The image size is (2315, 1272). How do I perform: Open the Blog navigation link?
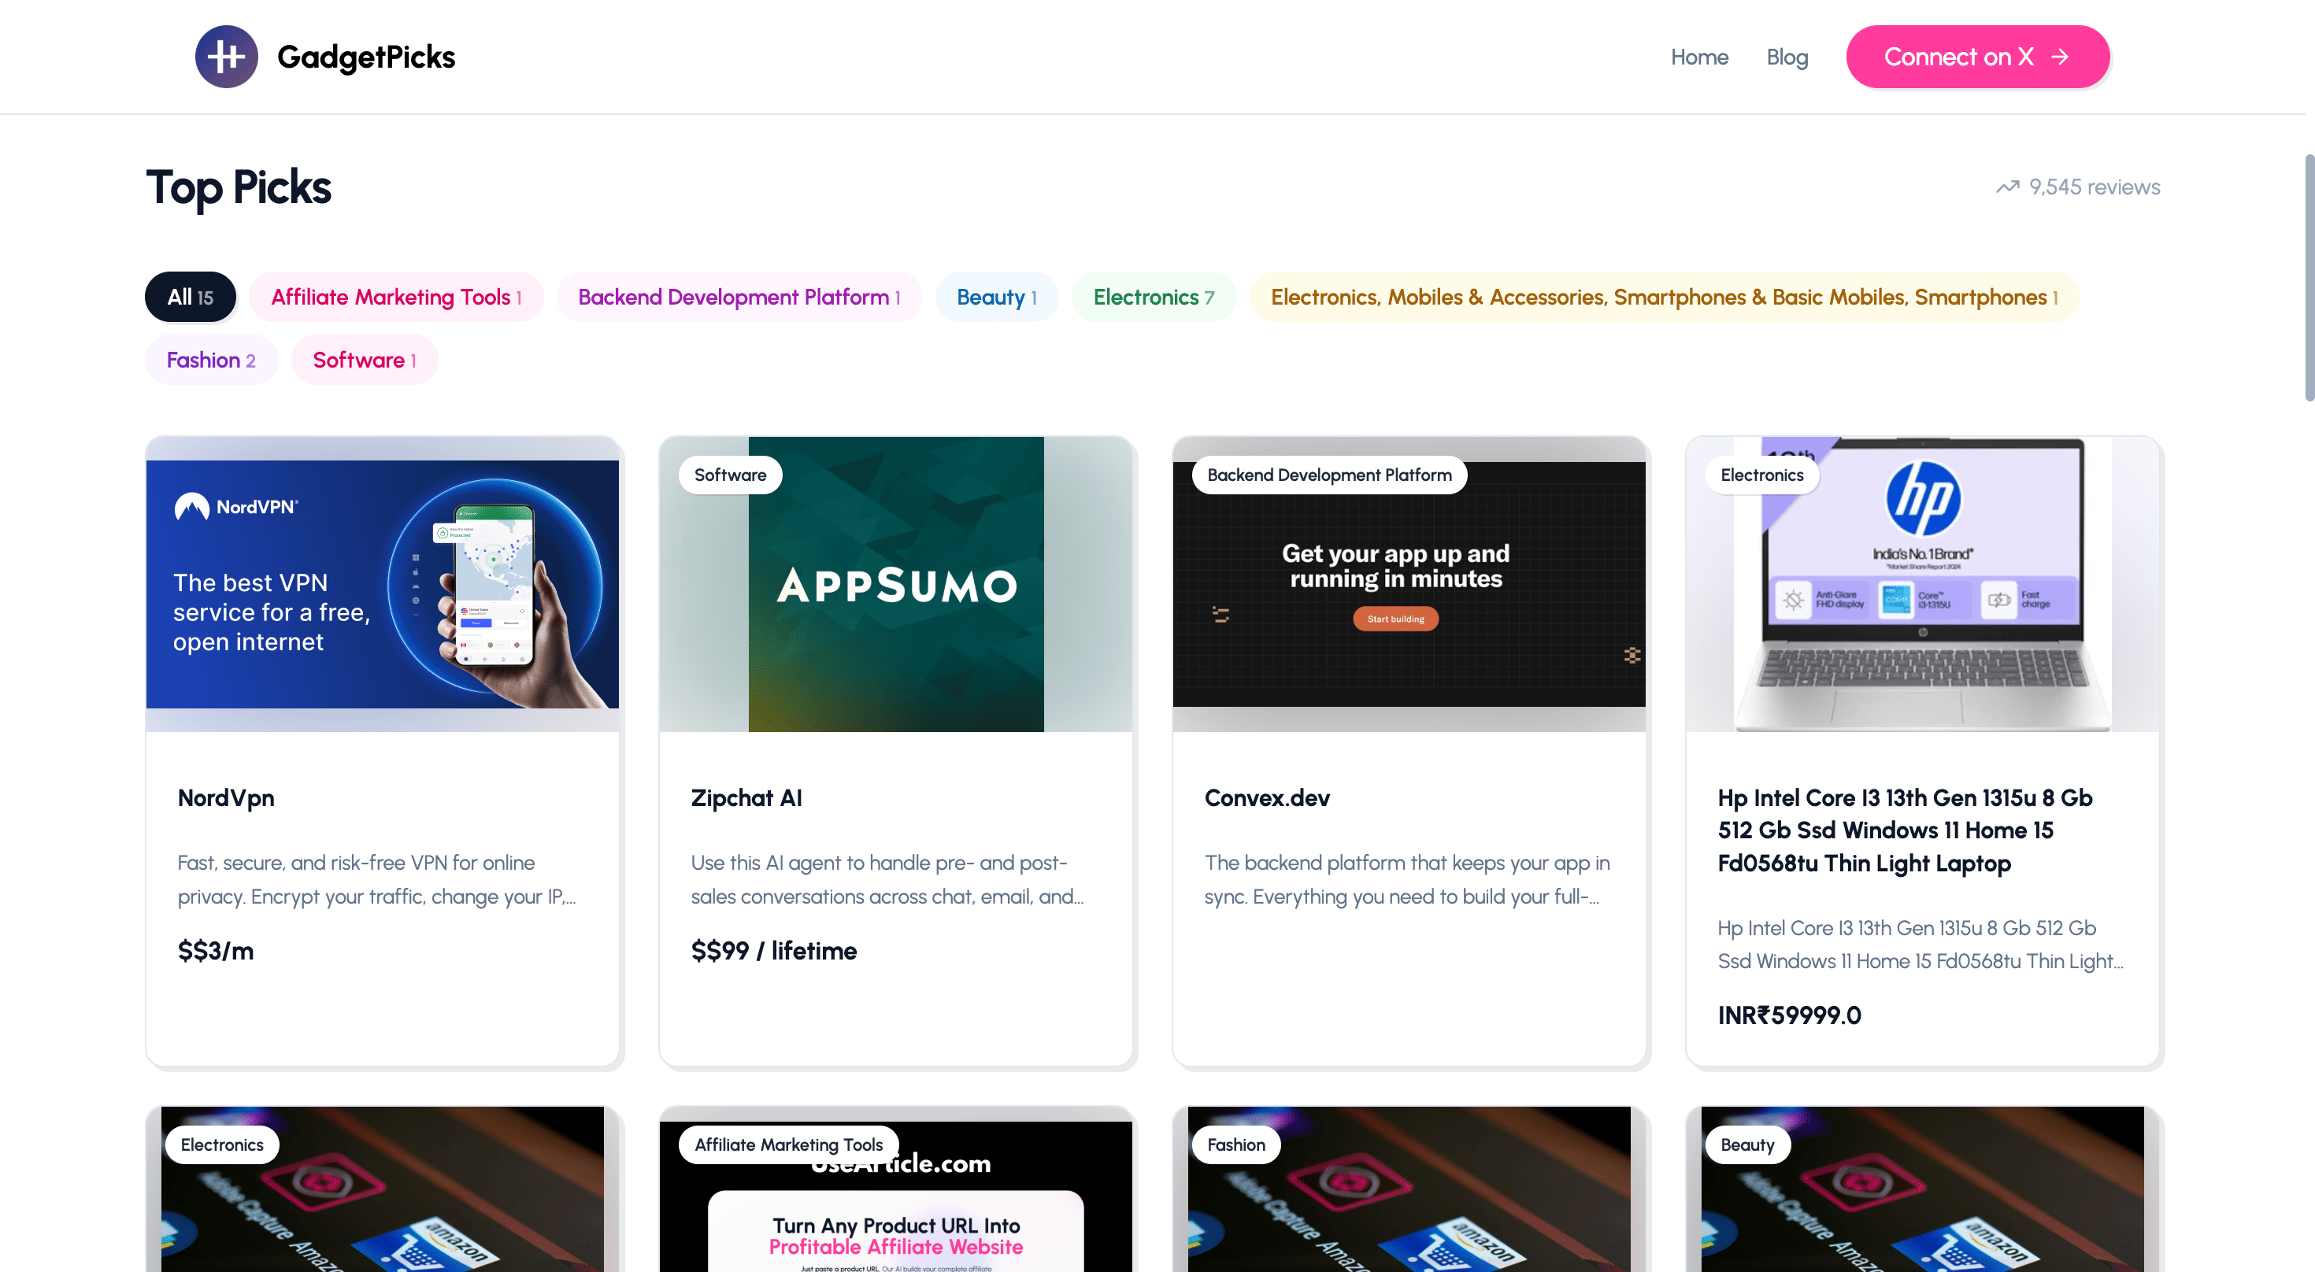(1787, 57)
